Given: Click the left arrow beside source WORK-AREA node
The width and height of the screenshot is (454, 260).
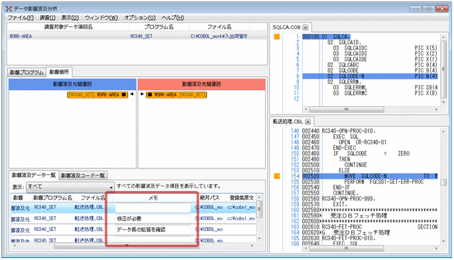Looking at the screenshot, I should 132,94.
